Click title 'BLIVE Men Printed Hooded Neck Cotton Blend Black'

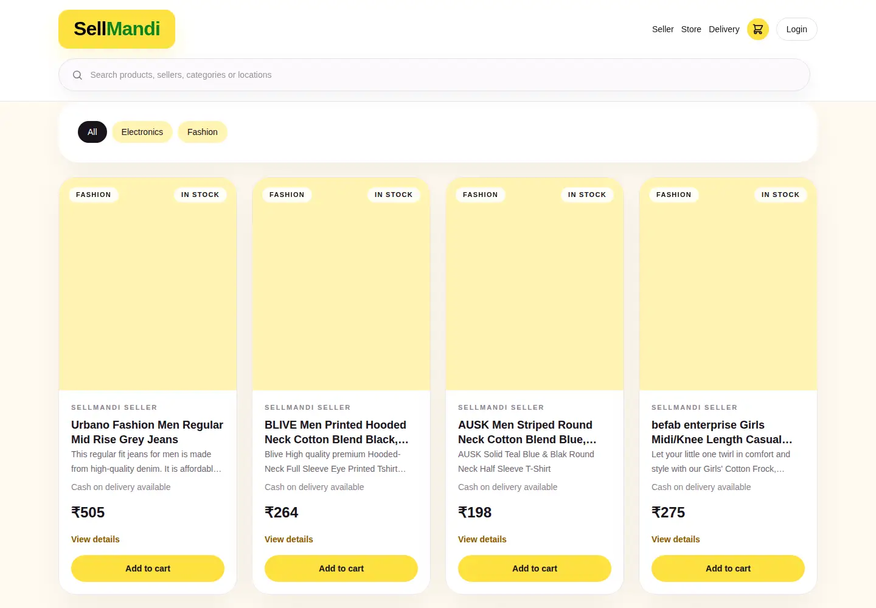(336, 432)
